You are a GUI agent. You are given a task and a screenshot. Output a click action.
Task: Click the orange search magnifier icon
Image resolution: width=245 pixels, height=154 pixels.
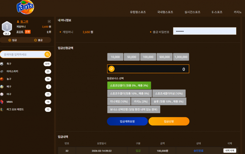click(x=47, y=54)
